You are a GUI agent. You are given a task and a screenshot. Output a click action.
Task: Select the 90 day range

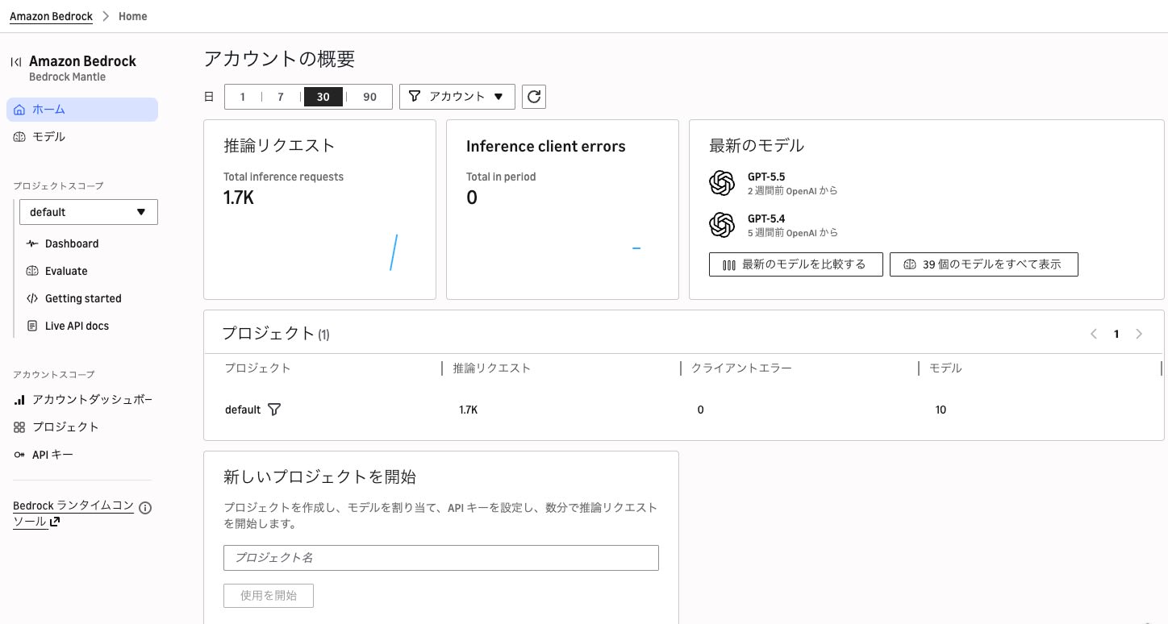[369, 97]
